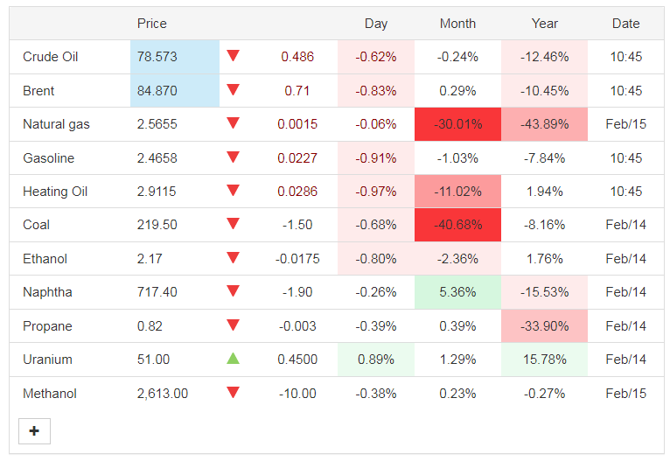This screenshot has width=670, height=461.
Task: Click Natural gas date Feb/15
Action: pos(626,124)
